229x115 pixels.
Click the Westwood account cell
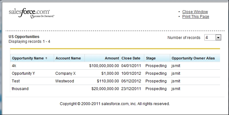65,81
